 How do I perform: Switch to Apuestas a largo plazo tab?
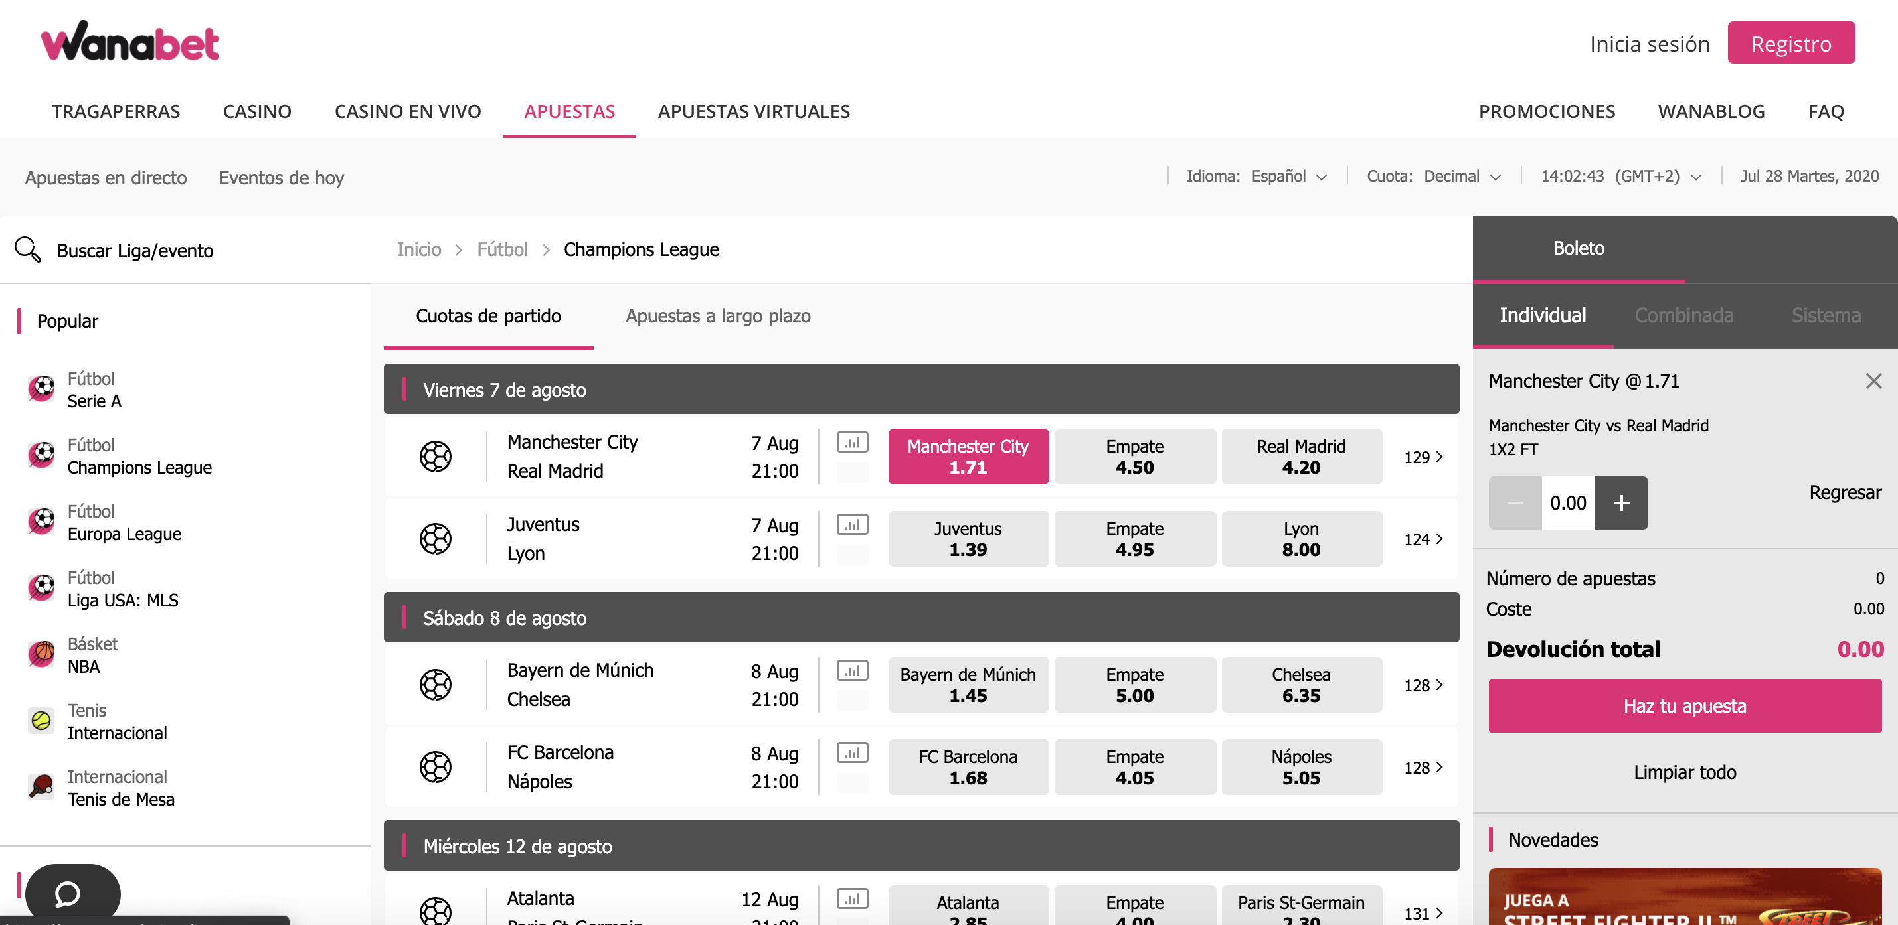point(718,317)
